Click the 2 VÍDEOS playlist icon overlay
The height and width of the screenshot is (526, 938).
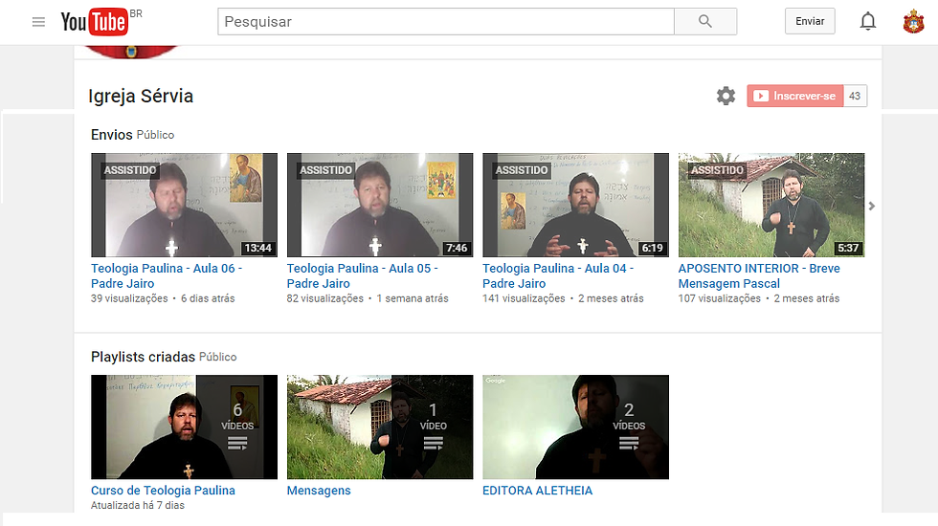(x=629, y=427)
